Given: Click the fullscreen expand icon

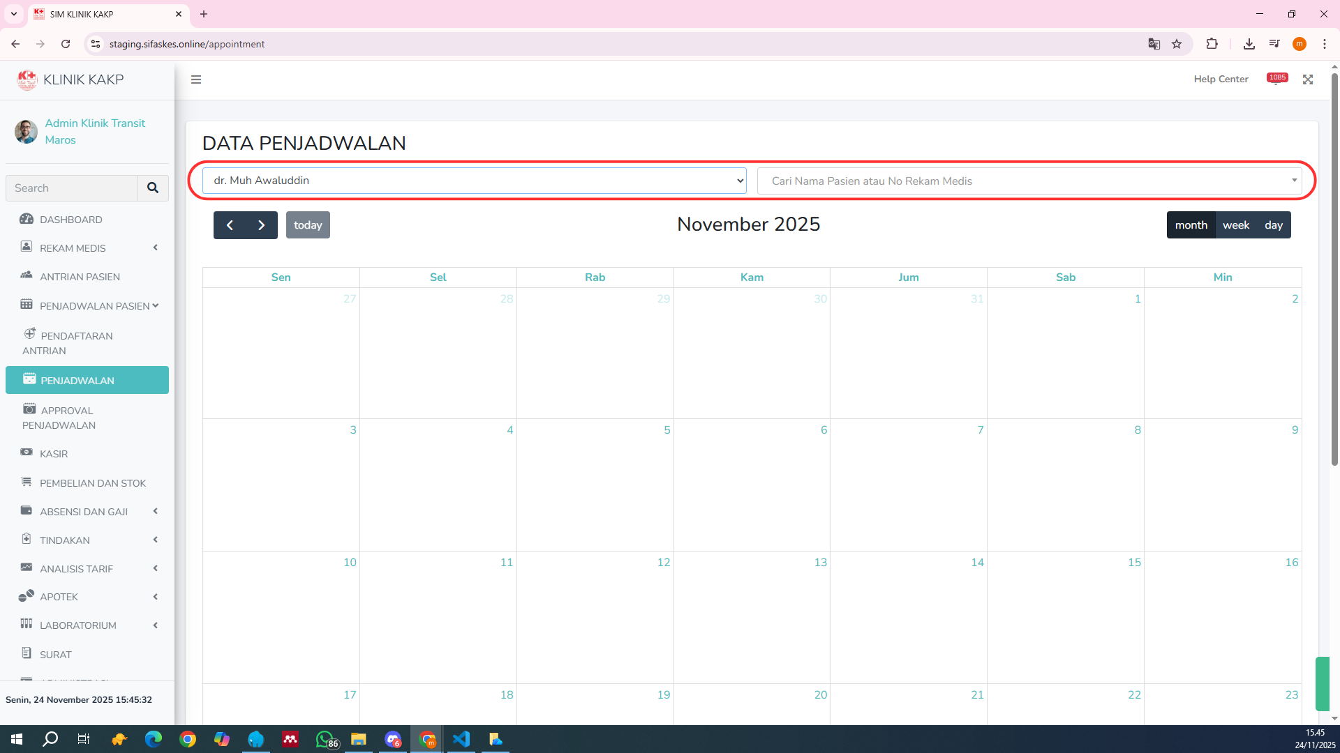Looking at the screenshot, I should click(1308, 79).
